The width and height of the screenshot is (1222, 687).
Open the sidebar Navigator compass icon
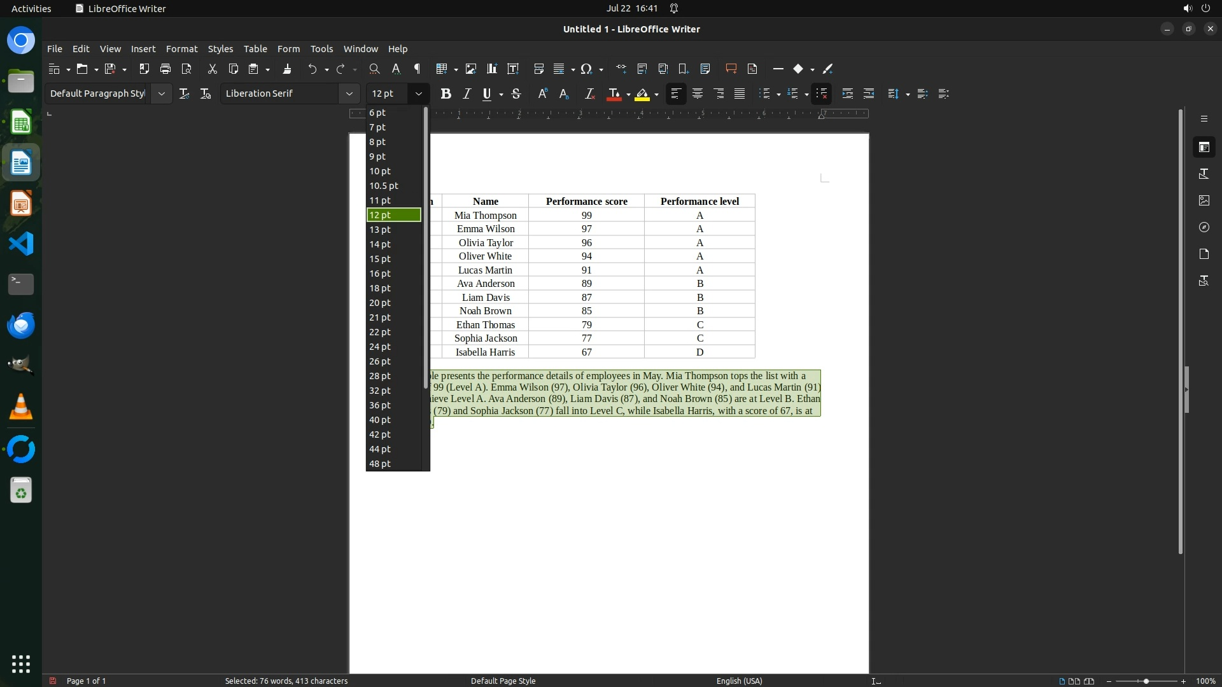click(x=1204, y=227)
